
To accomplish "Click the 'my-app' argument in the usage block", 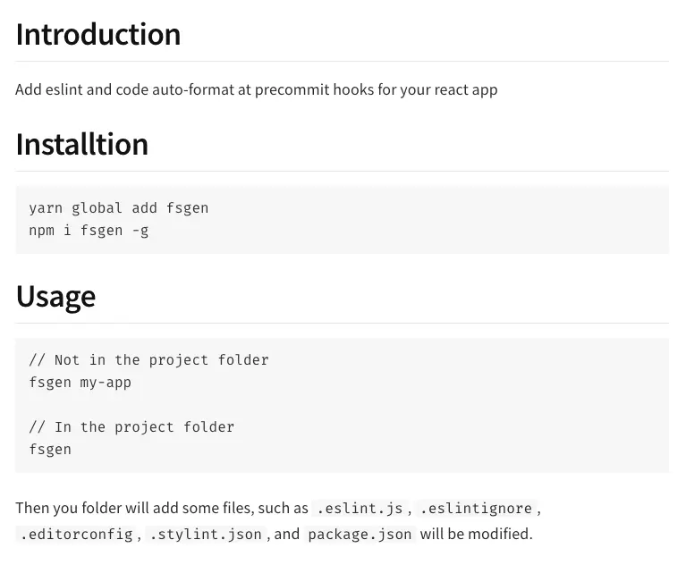I will [x=106, y=383].
